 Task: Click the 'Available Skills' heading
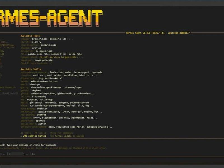31,69
